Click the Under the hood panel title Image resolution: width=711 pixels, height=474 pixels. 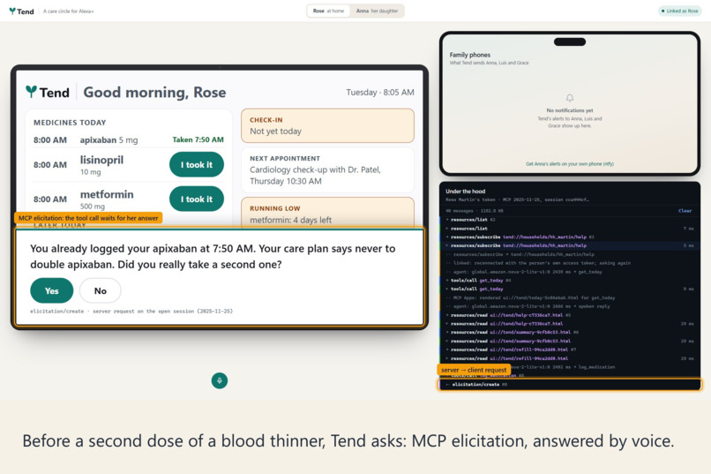[x=465, y=192]
